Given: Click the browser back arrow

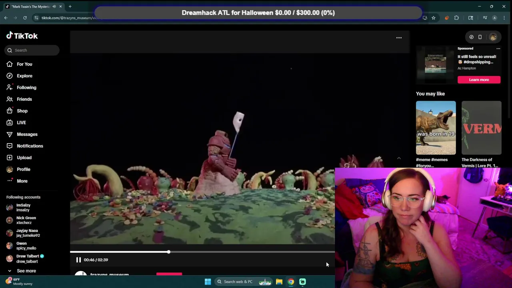Looking at the screenshot, I should 6,18.
